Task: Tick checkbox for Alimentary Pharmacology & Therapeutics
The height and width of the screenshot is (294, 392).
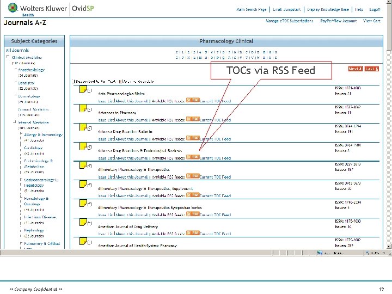Action: [x=90, y=166]
